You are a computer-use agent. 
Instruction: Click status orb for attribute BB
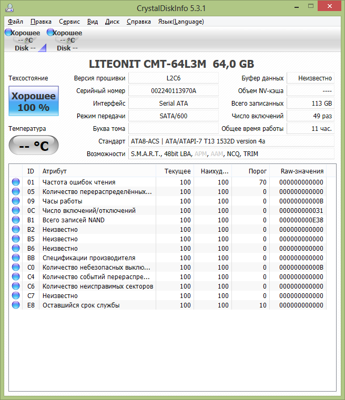tap(16, 258)
